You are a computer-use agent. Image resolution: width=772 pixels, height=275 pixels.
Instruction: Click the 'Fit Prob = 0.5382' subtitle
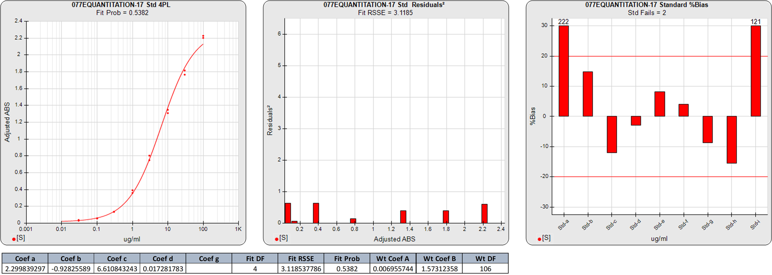click(122, 13)
